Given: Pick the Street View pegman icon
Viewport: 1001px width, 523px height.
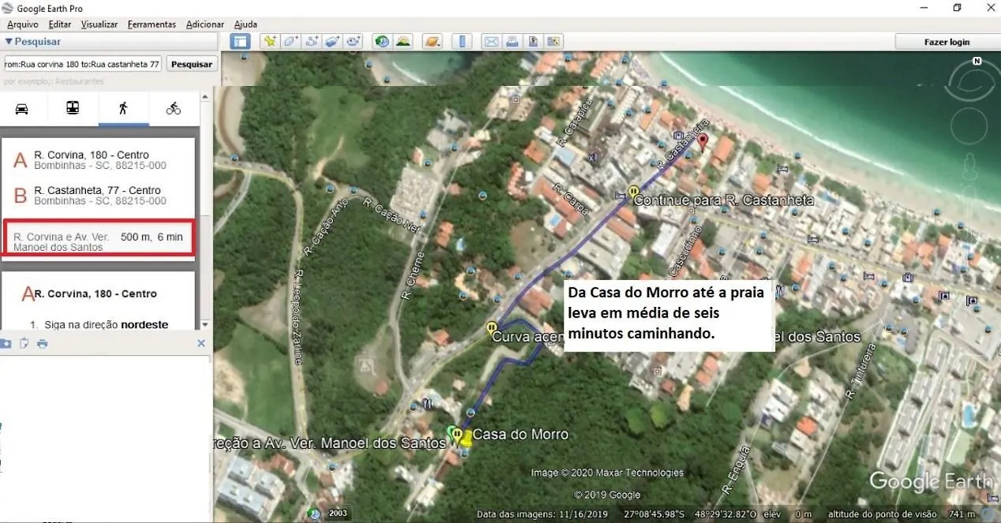Looking at the screenshot, I should [x=970, y=168].
